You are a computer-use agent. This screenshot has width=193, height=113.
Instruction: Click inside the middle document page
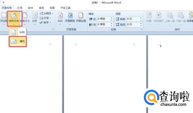coord(105,74)
